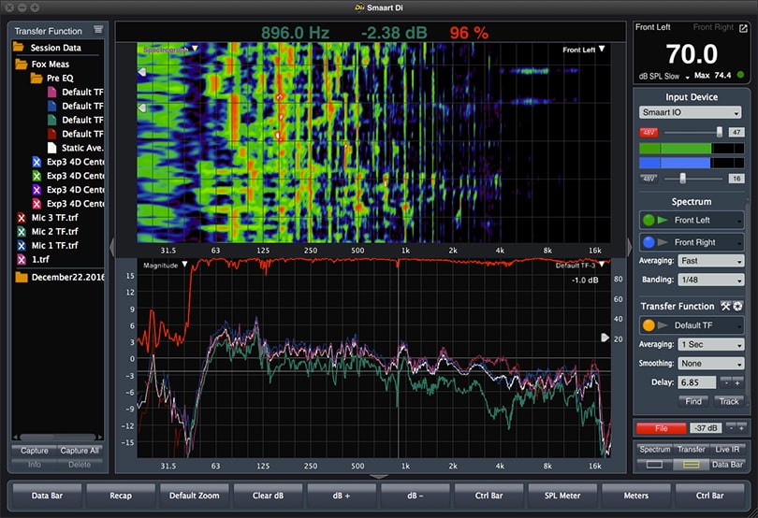The image size is (758, 518).
Task: Collapse the left data panel arrow
Action: point(111,247)
